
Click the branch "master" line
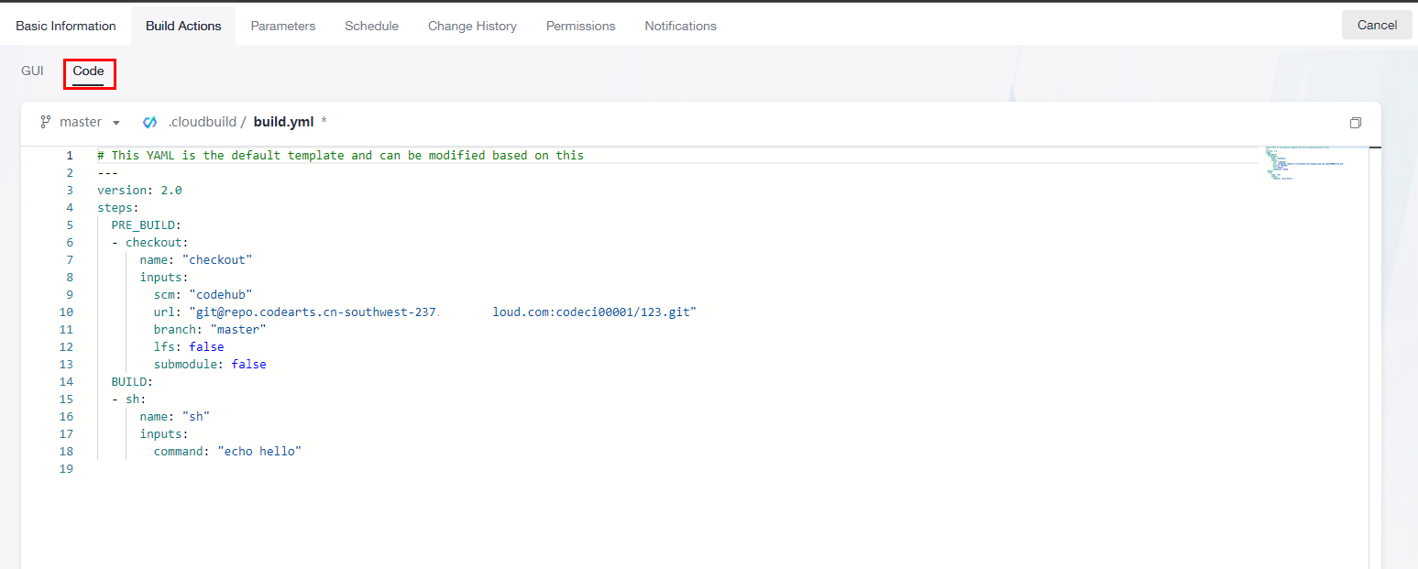click(x=210, y=330)
